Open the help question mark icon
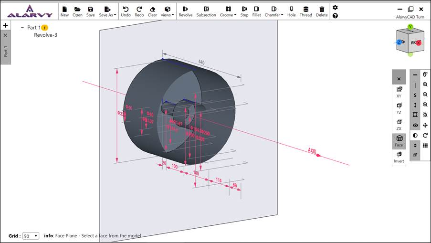Viewport: 431px width, 243px height. pos(335,16)
